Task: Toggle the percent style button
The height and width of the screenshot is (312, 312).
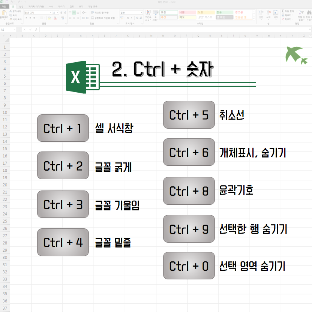Action: [x=128, y=18]
